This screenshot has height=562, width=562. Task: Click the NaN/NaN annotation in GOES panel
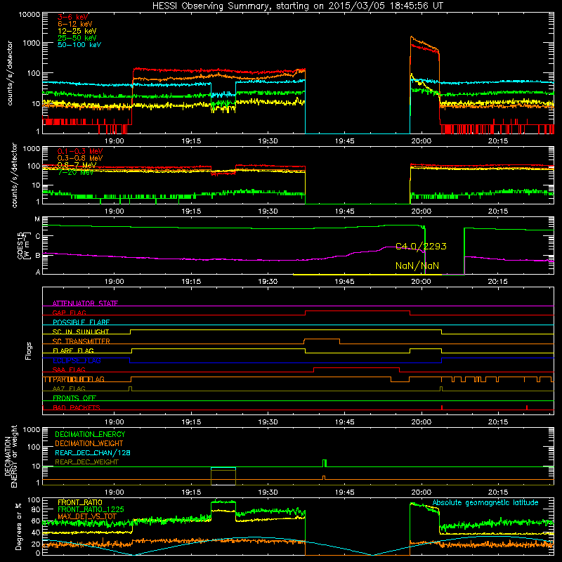tap(417, 266)
